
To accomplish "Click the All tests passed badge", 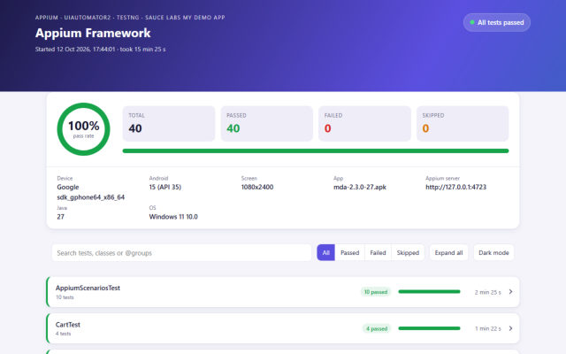I will pyautogui.click(x=497, y=22).
